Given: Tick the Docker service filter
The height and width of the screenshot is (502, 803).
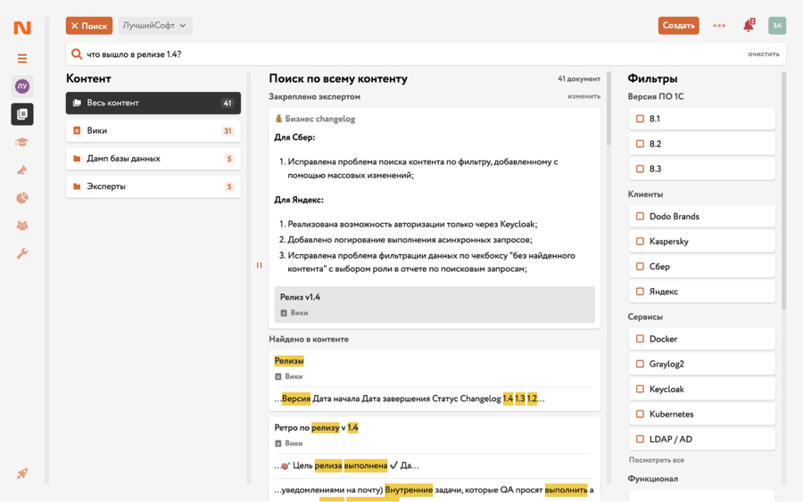Looking at the screenshot, I should 640,339.
